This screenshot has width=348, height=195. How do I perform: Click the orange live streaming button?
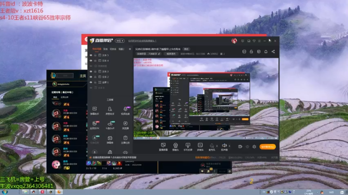pos(268,147)
